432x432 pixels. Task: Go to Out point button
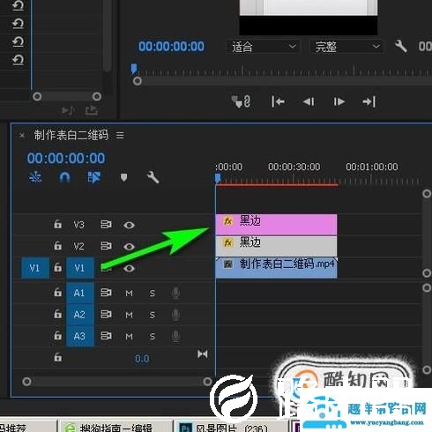pyautogui.click(x=369, y=102)
